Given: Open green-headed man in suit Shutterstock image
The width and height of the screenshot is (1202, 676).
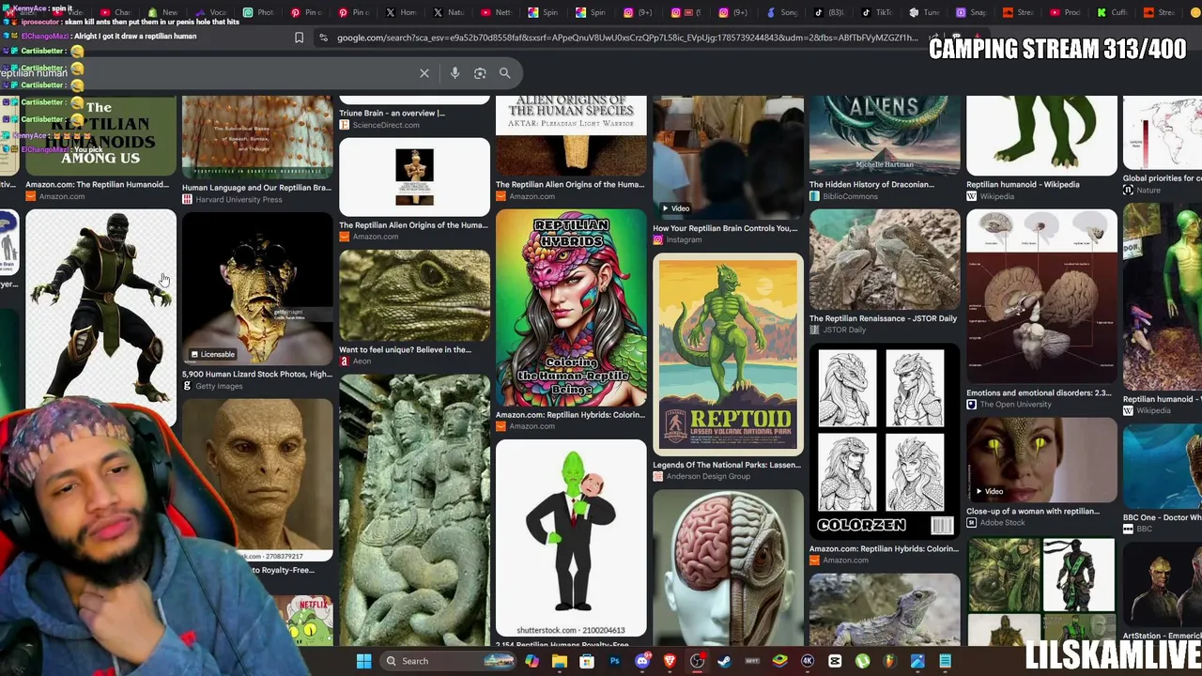Looking at the screenshot, I should click(571, 538).
